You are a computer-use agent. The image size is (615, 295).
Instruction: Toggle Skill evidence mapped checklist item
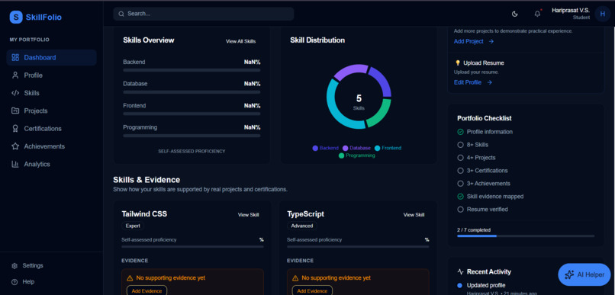[x=460, y=197]
